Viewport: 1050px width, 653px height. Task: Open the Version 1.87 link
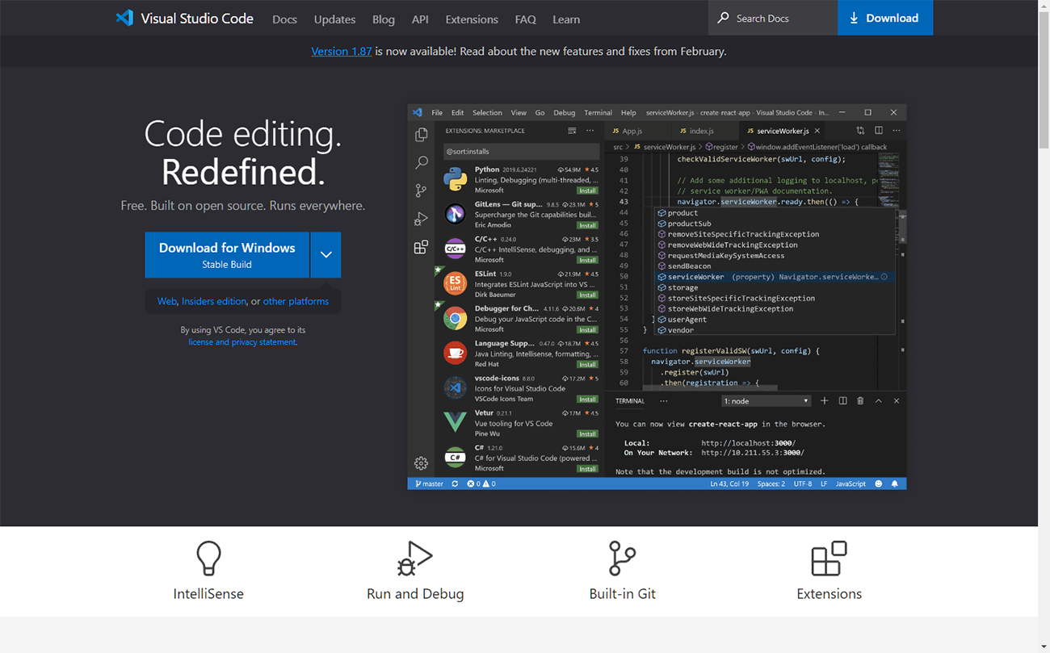[342, 51]
